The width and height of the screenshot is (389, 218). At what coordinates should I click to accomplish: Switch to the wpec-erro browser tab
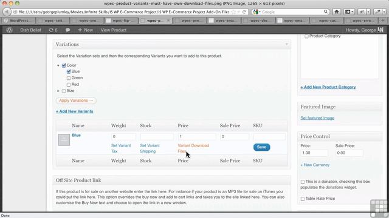362,21
